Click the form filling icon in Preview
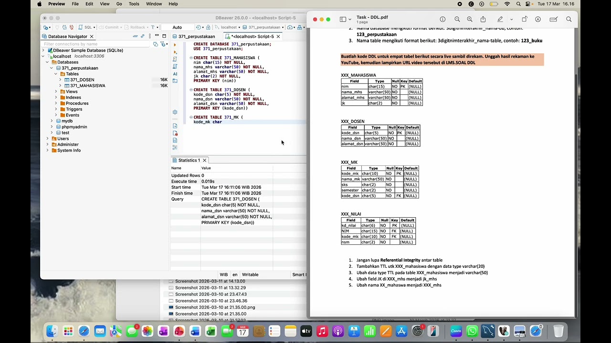 [553, 19]
